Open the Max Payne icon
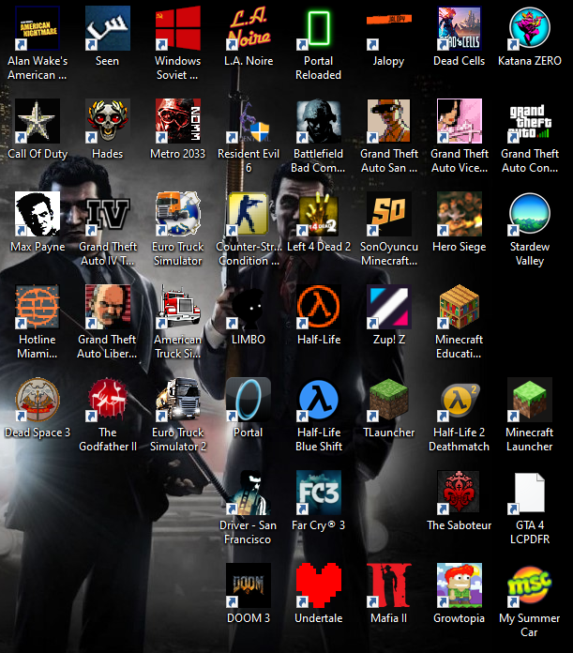Viewport: 573px width, 653px height. 37,215
